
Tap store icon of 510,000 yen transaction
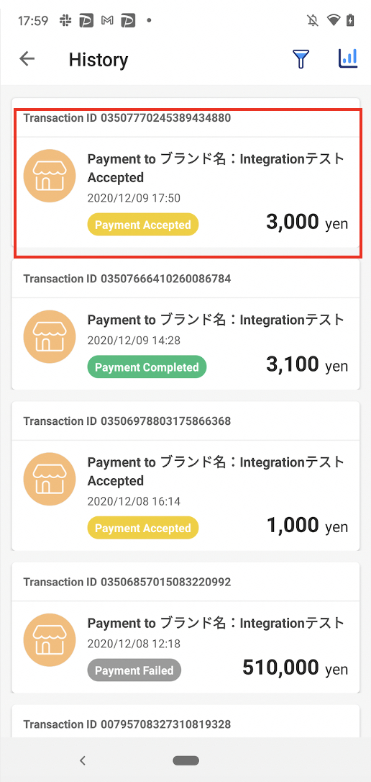pos(50,640)
